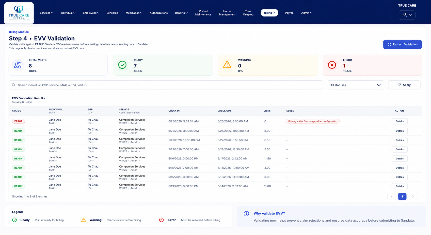
Task: Focus the visit search field
Action: (x=166, y=85)
